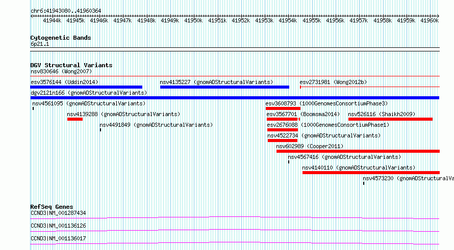Click the nsv4567416 variant label
The width and height of the screenshot is (454, 250).
pyautogui.click(x=344, y=157)
